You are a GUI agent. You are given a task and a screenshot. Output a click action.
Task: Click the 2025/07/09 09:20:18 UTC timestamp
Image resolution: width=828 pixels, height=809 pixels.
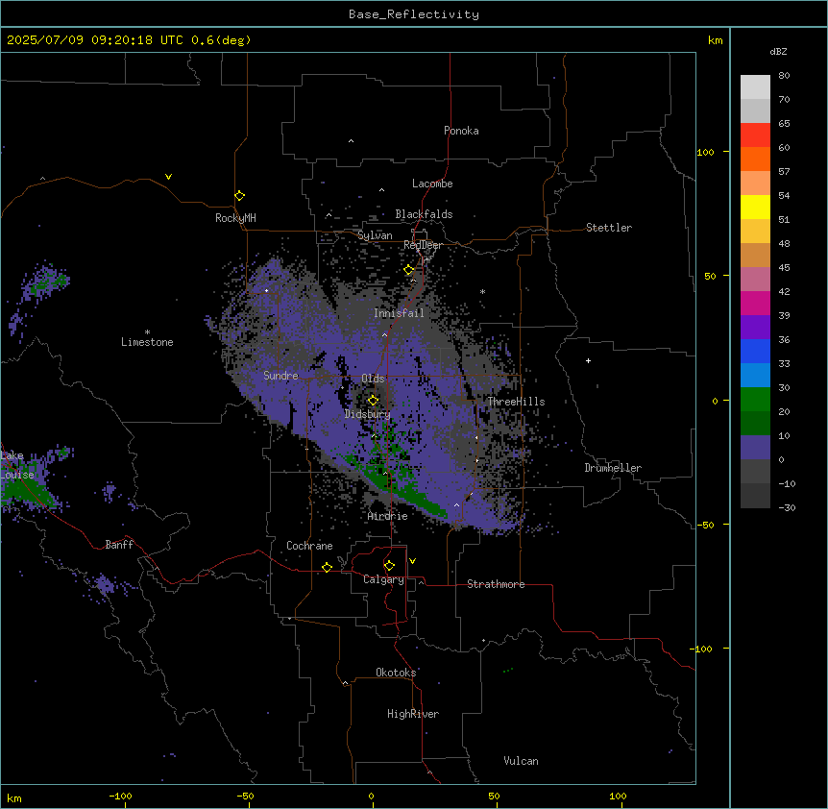click(95, 40)
